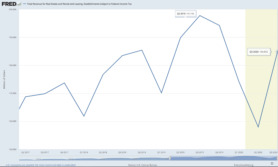278x167 pixels.
Task: Click the Q1 2018 x-axis label
Action: pyautogui.click(x=84, y=153)
